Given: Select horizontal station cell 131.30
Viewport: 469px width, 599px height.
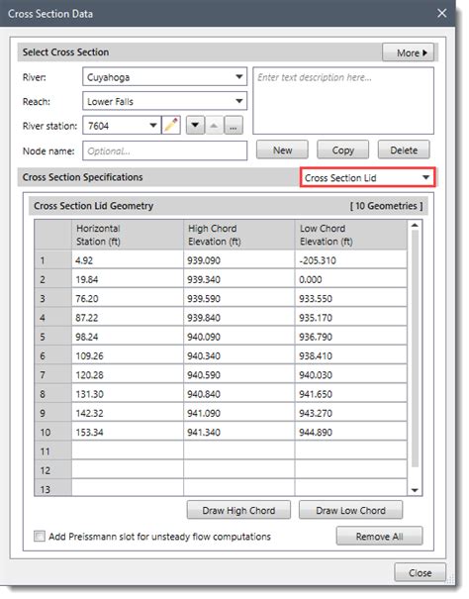Looking at the screenshot, I should point(128,394).
